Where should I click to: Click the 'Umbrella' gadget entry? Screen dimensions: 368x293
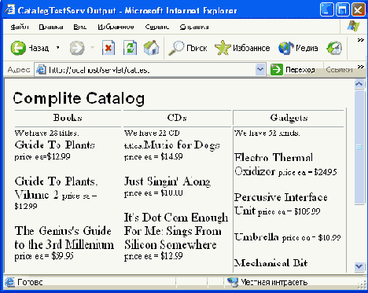pyautogui.click(x=256, y=237)
